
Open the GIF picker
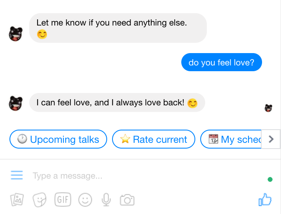[63, 200]
